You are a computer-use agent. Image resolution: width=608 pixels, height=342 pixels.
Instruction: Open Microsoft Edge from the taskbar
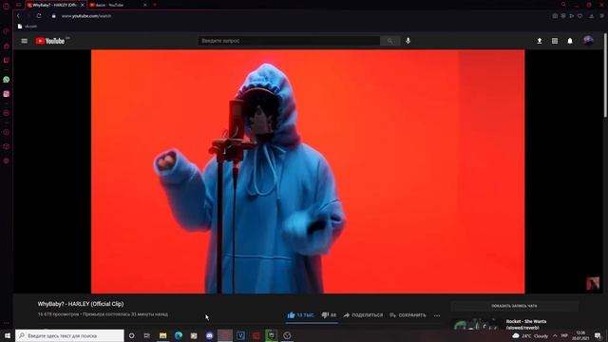point(179,335)
